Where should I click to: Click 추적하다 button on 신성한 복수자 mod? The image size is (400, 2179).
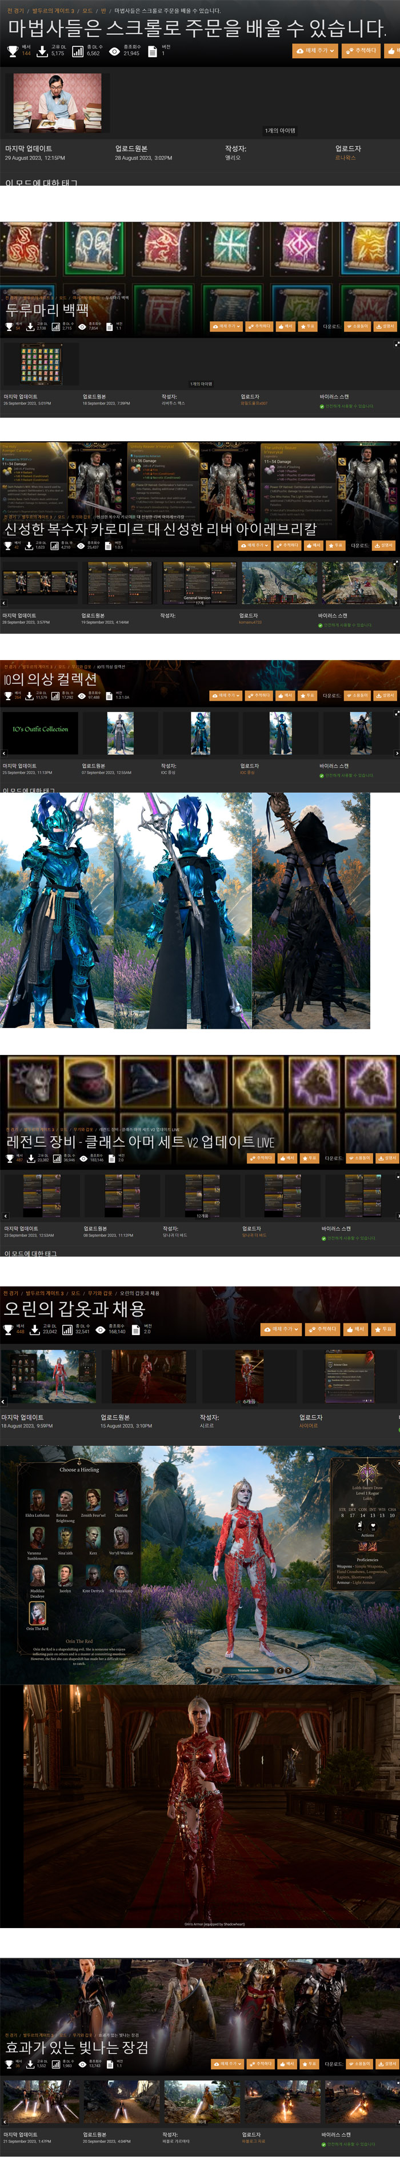click(289, 546)
